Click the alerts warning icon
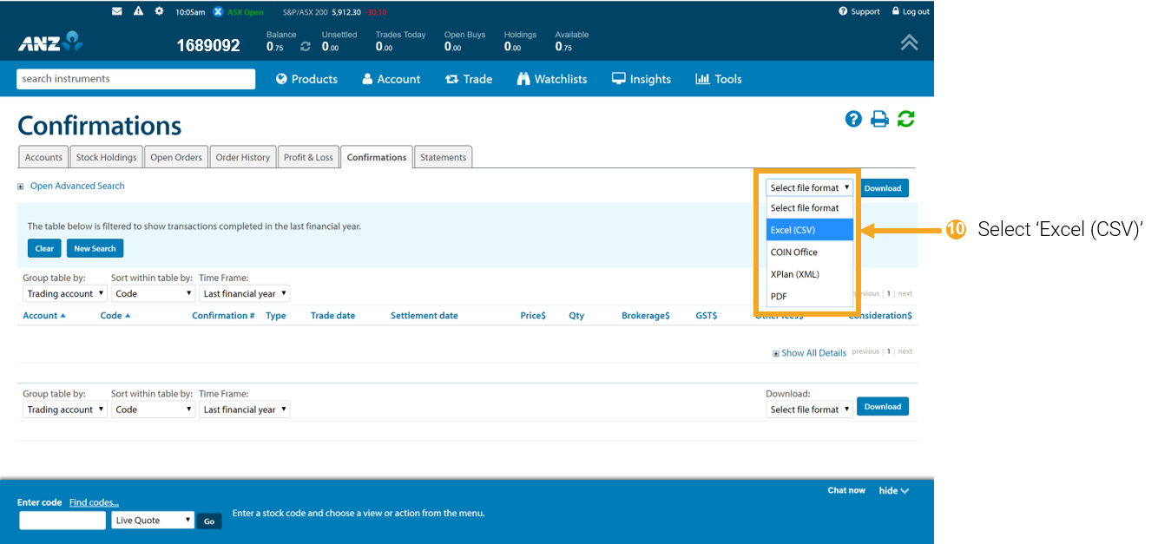The width and height of the screenshot is (1158, 544). 138,11
